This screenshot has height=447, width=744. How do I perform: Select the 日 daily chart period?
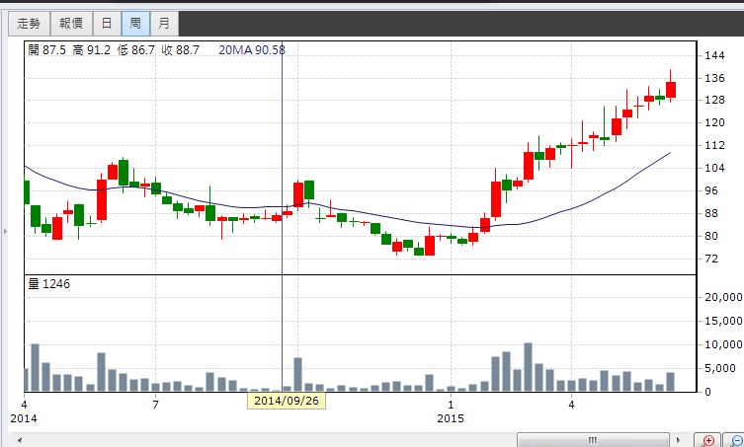108,23
